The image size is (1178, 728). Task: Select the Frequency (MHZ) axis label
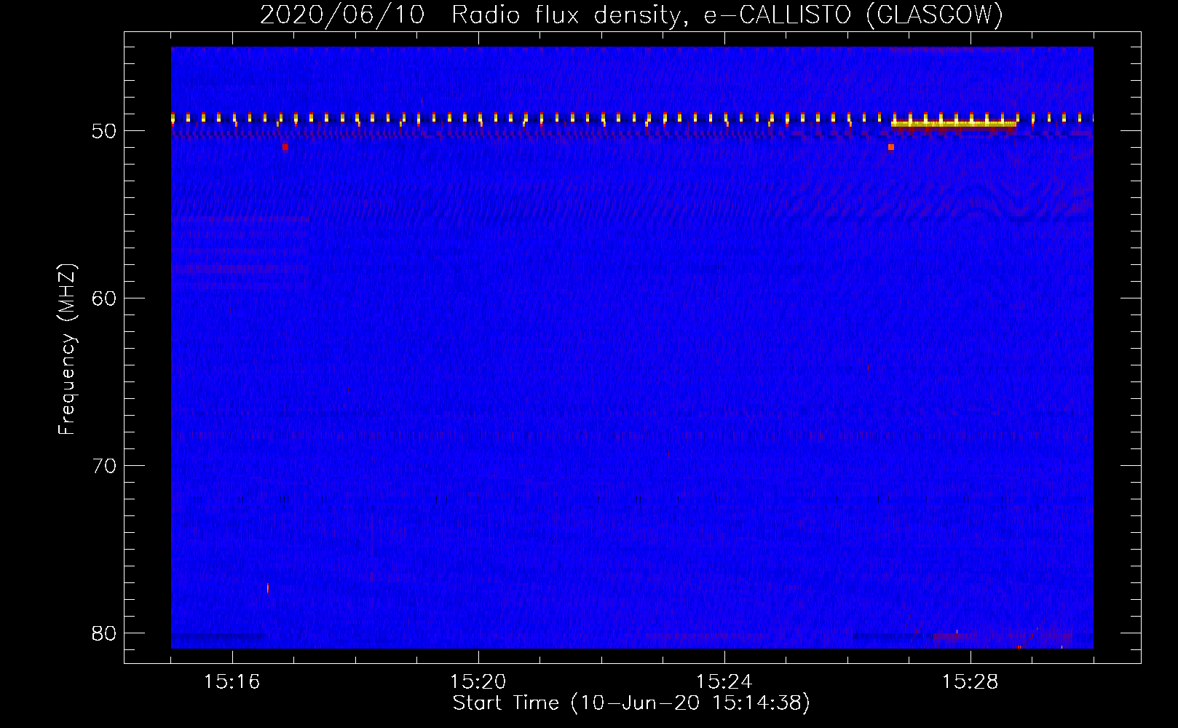click(67, 349)
